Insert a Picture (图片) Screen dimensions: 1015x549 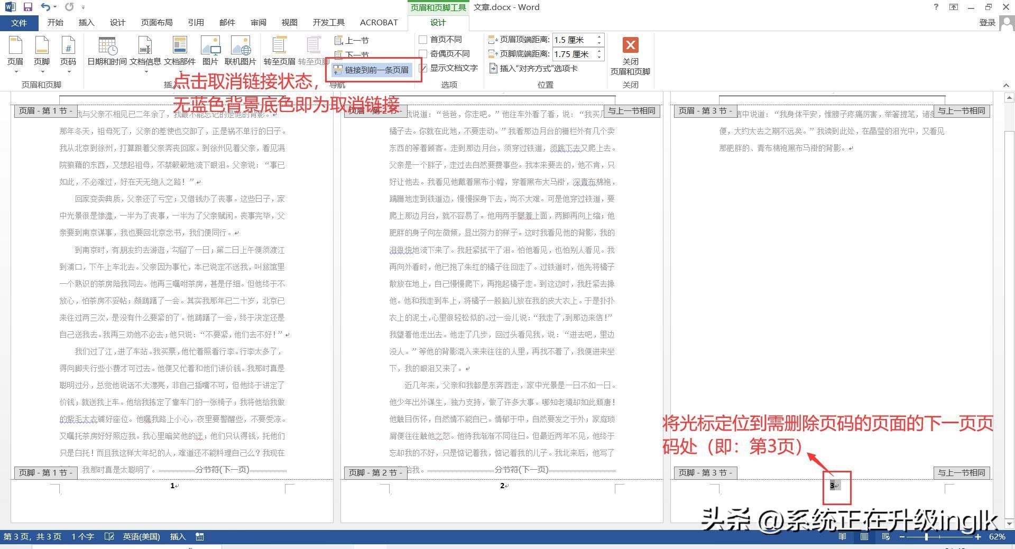[210, 51]
